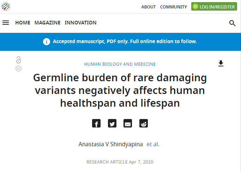The width and height of the screenshot is (241, 172).
Task: Open the MAGAZINE section
Action: point(48,23)
